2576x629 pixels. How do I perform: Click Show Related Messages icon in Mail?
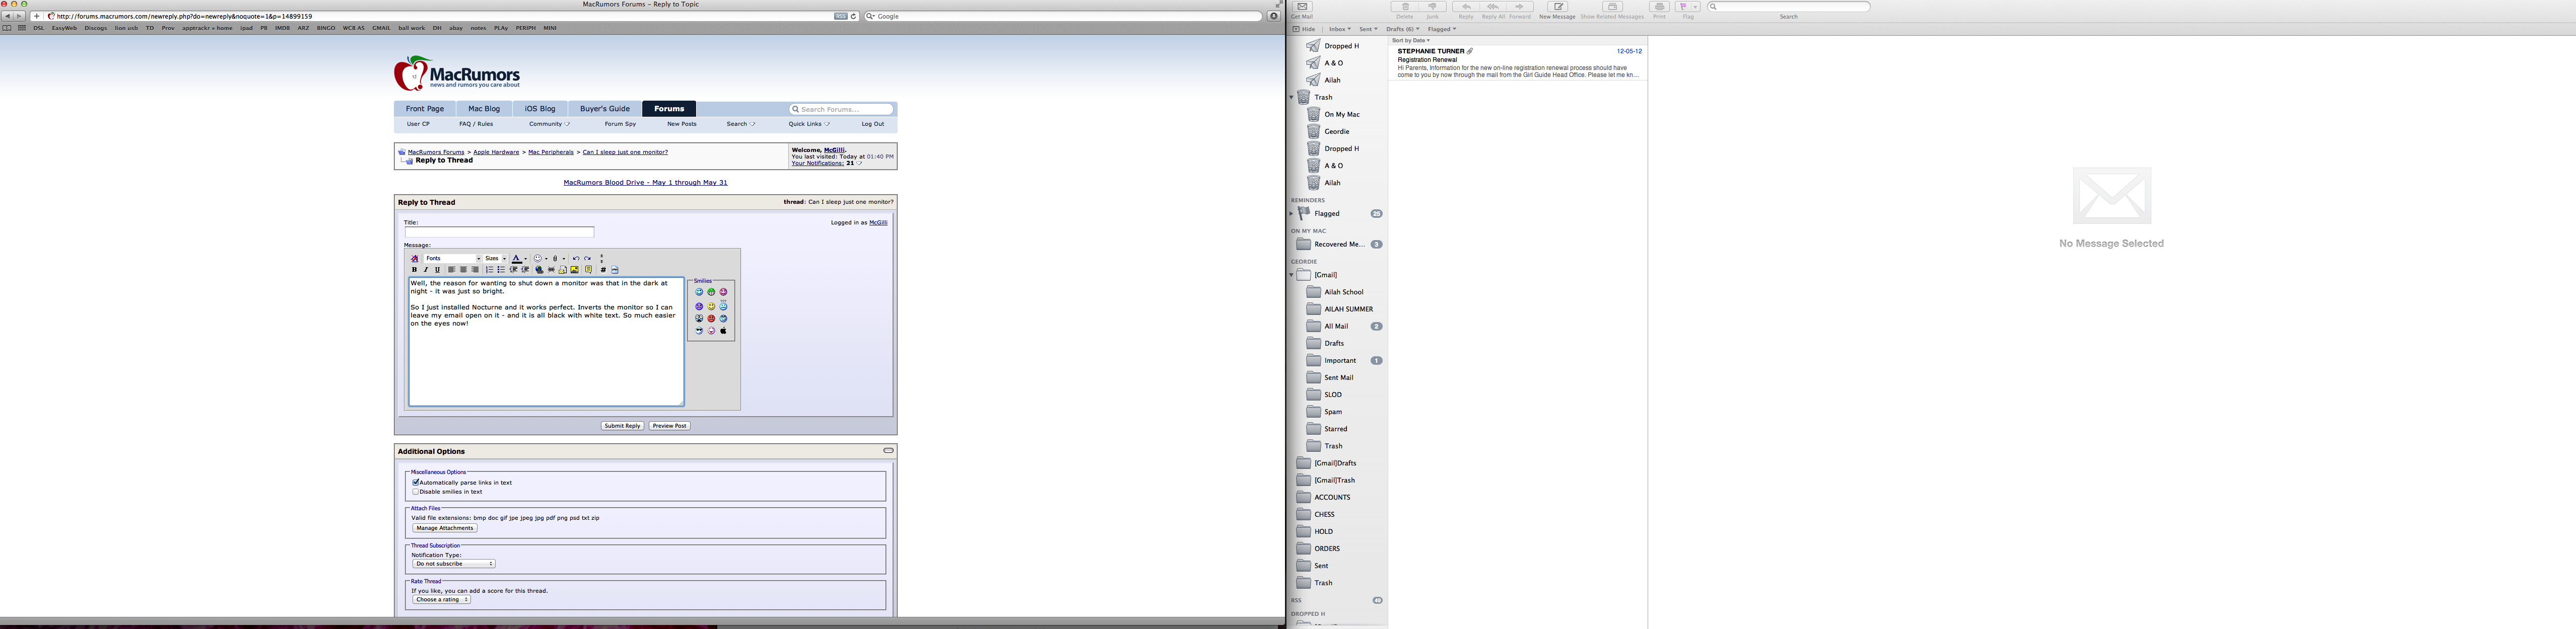(1612, 7)
